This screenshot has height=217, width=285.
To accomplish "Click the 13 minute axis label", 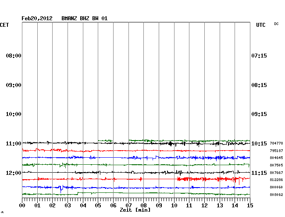I will tap(220, 206).
